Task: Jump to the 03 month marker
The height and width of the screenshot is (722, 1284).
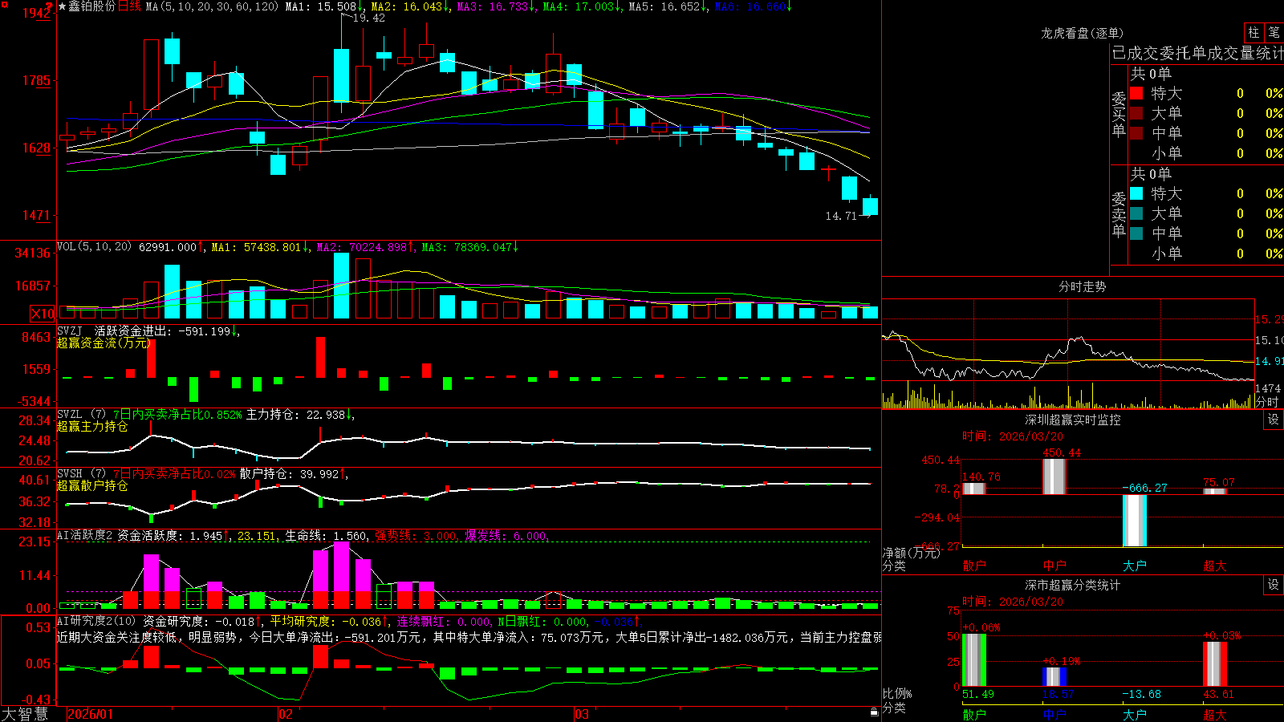Action: point(582,714)
